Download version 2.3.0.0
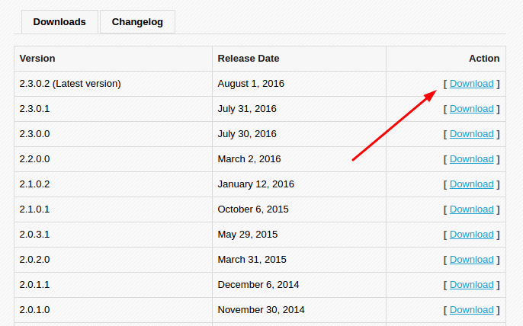This screenshot has height=326, width=523. click(x=471, y=134)
